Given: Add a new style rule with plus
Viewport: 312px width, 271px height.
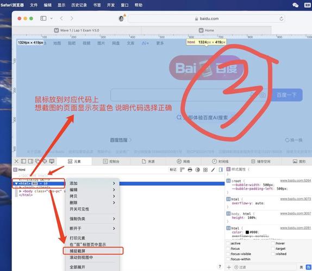Looking at the screenshot, I should click(229, 267).
